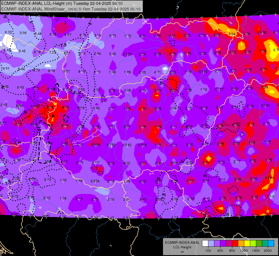Click the LCL-Height title line at top
This screenshot has width=279, height=256.
(x=62, y=3)
